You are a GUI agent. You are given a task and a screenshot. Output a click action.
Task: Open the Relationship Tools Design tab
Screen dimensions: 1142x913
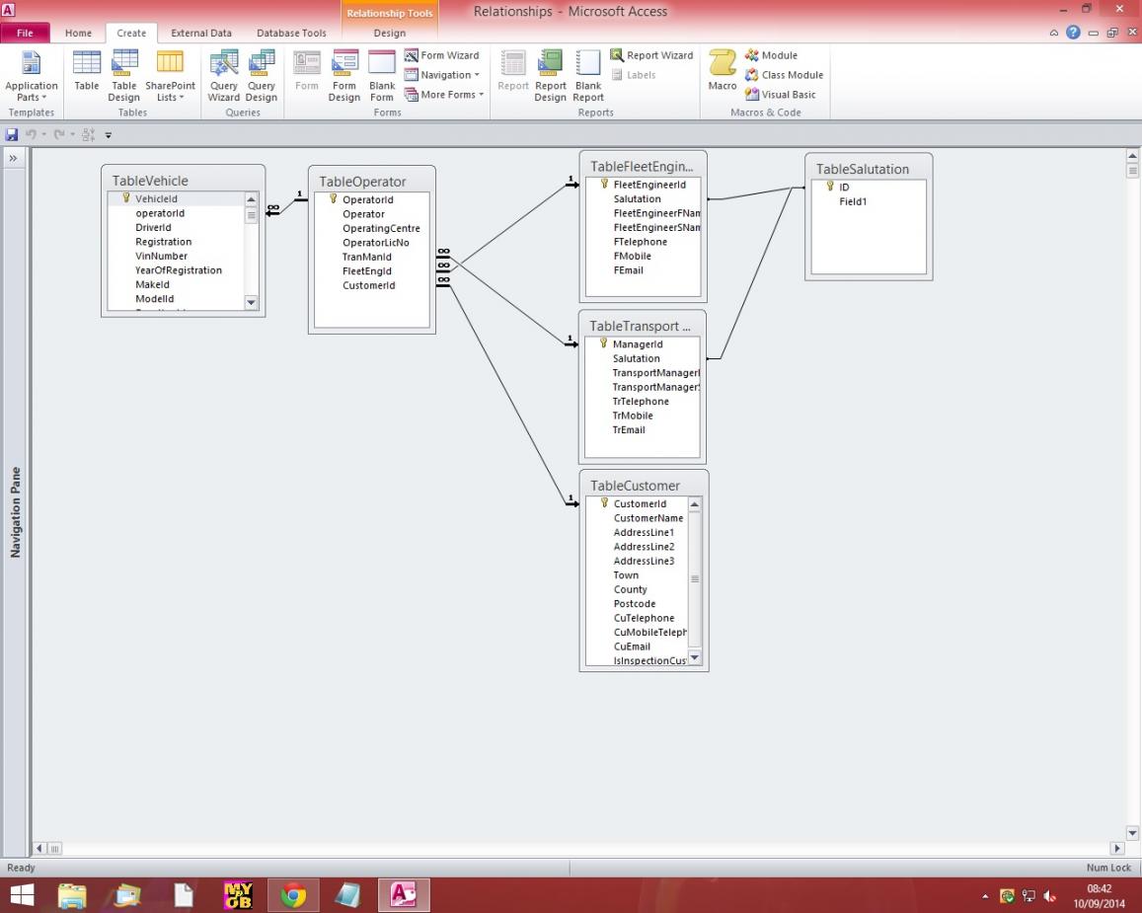[390, 33]
